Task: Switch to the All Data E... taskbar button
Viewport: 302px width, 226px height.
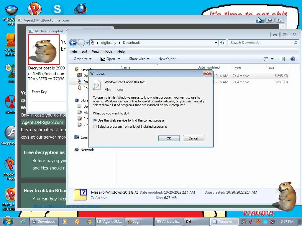Action: [x=169, y=222]
